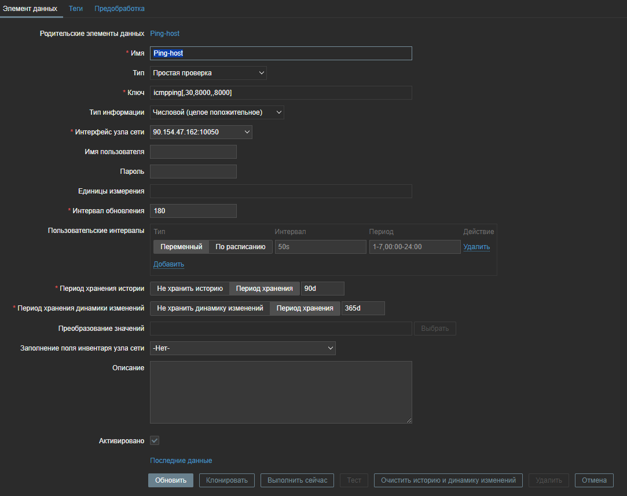Click inside the Описание text area
The height and width of the screenshot is (496, 627).
point(281,392)
